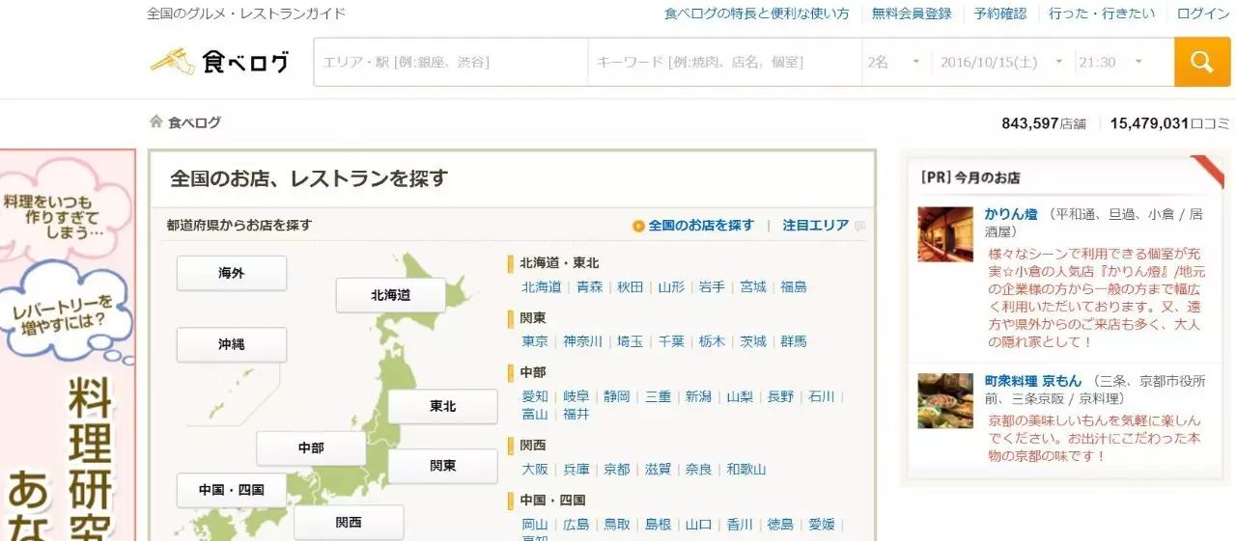Open the 長野 prefecture link
The width and height of the screenshot is (1236, 541).
pyautogui.click(x=780, y=396)
